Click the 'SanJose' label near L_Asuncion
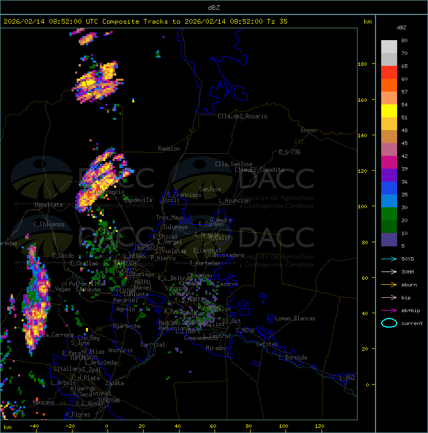Viewport: 428px width, 433px height. pyautogui.click(x=210, y=189)
